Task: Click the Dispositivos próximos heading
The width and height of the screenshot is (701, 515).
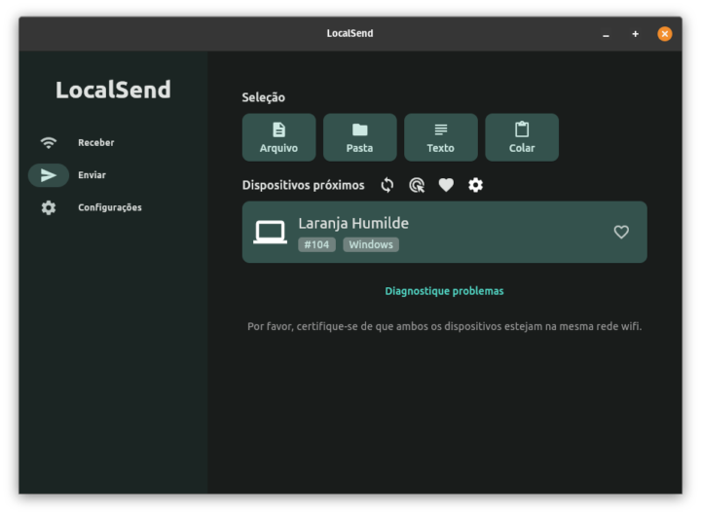Action: click(x=303, y=185)
